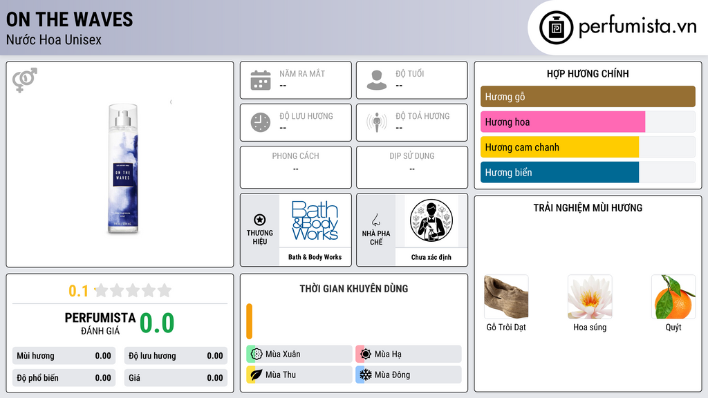Click the THỜI GIAN KHUYÊN DÙNG heading
The image size is (708, 398).
tap(354, 289)
